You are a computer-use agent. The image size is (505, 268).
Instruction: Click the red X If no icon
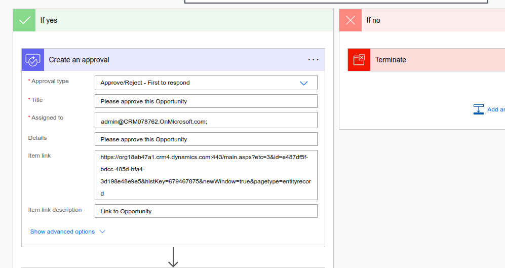(351, 20)
